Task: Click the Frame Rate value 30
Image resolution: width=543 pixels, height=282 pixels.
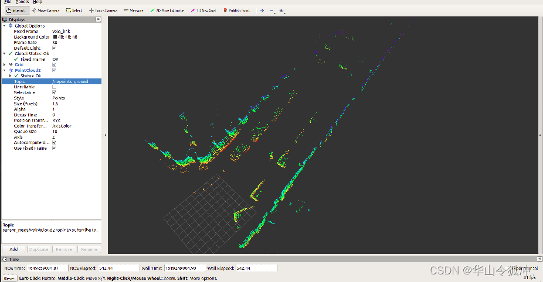Action: click(55, 43)
